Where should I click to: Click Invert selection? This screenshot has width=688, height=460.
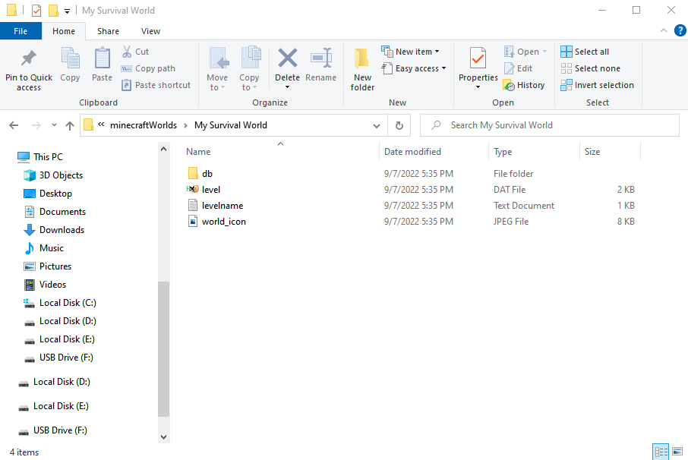pyautogui.click(x=597, y=85)
